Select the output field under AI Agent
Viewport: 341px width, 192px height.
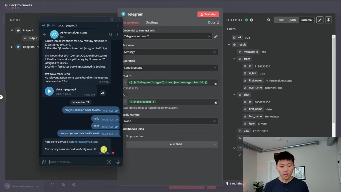(31, 38)
